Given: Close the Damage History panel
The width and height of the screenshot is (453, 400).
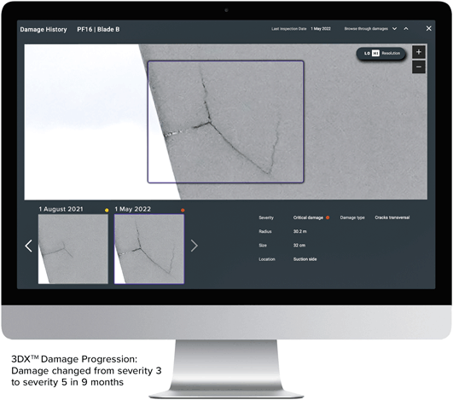Looking at the screenshot, I should tap(429, 28).
